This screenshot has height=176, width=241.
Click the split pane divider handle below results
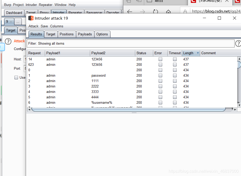tap(134, 113)
